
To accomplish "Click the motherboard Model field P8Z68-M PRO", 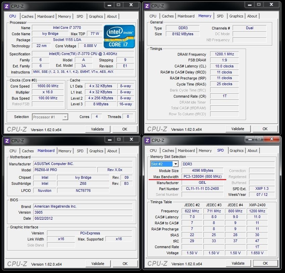I will (65, 170).
